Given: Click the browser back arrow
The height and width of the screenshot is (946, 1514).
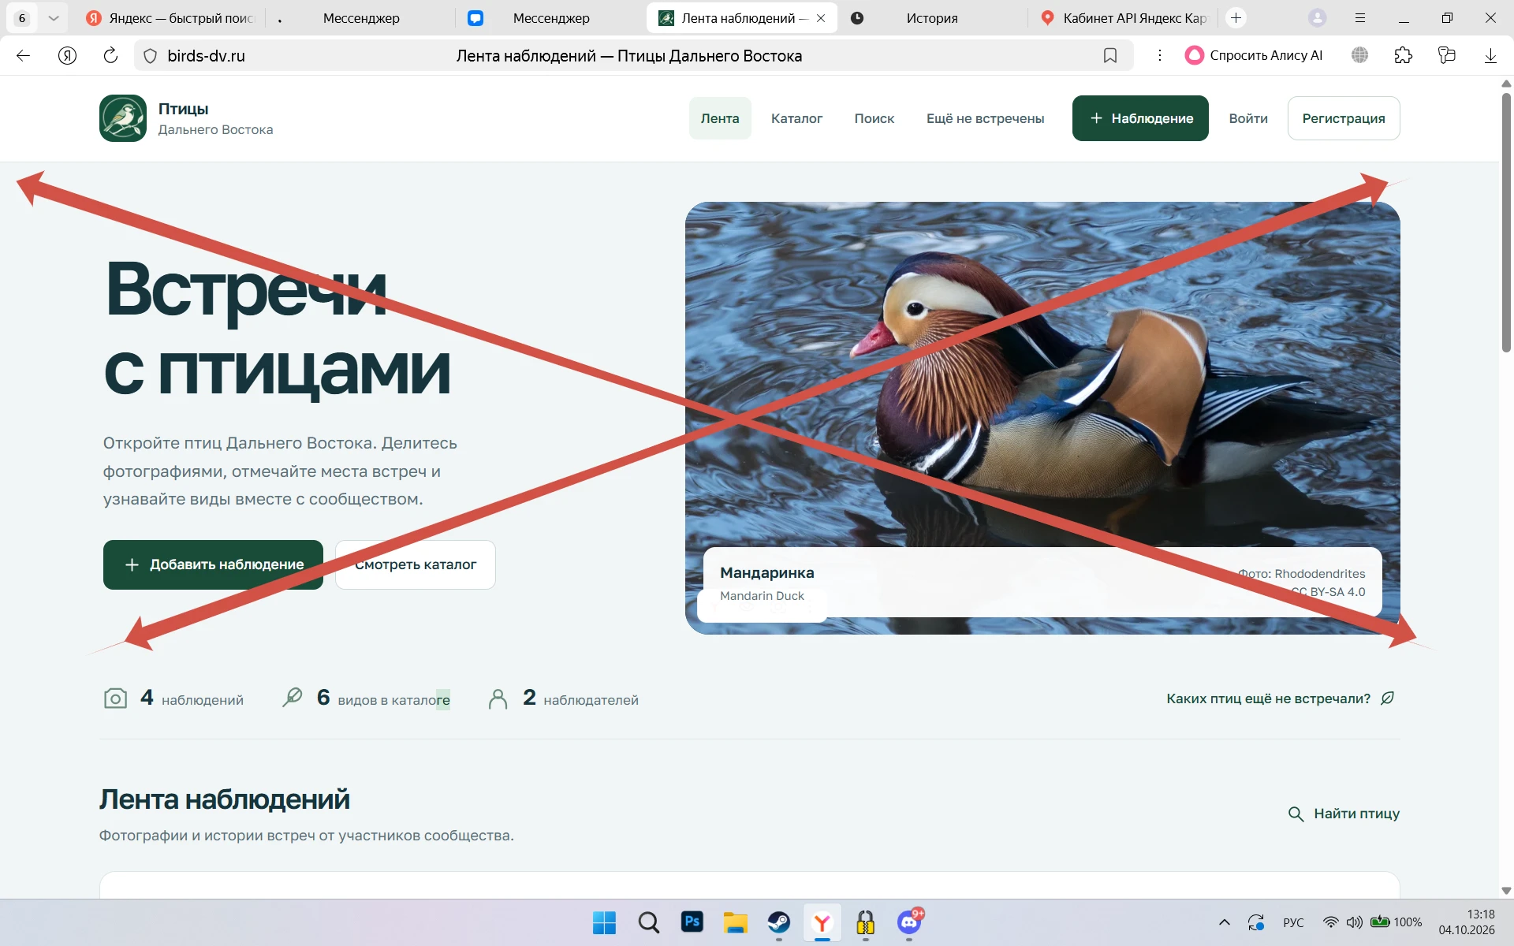Looking at the screenshot, I should point(24,55).
